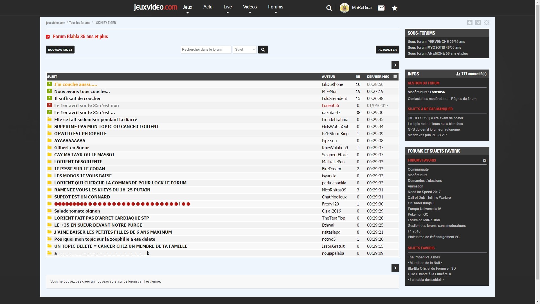The image size is (540, 304).
Task: Open topic 'Salade tomate oignon'
Action: pos(77,211)
